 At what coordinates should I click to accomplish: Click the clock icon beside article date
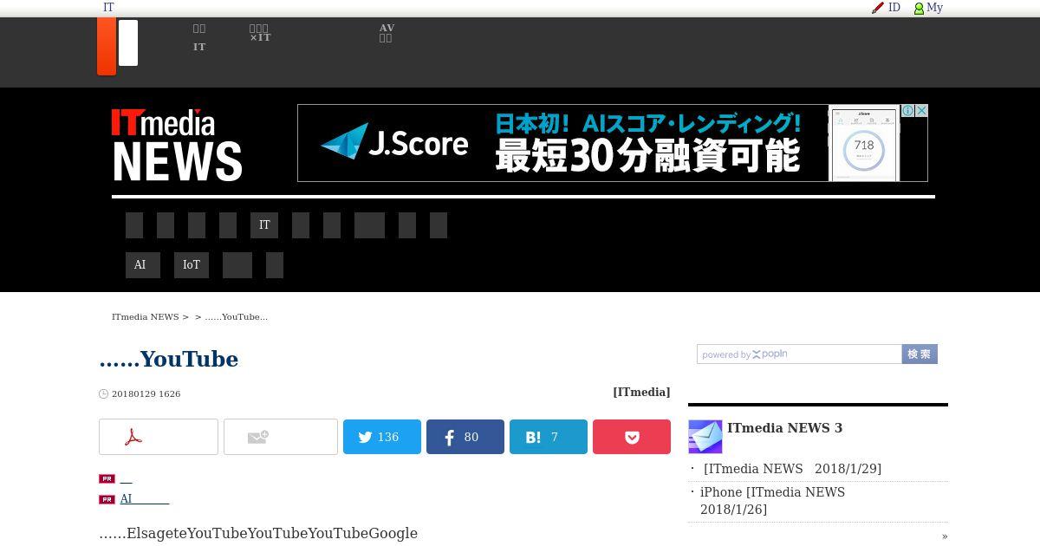[104, 393]
